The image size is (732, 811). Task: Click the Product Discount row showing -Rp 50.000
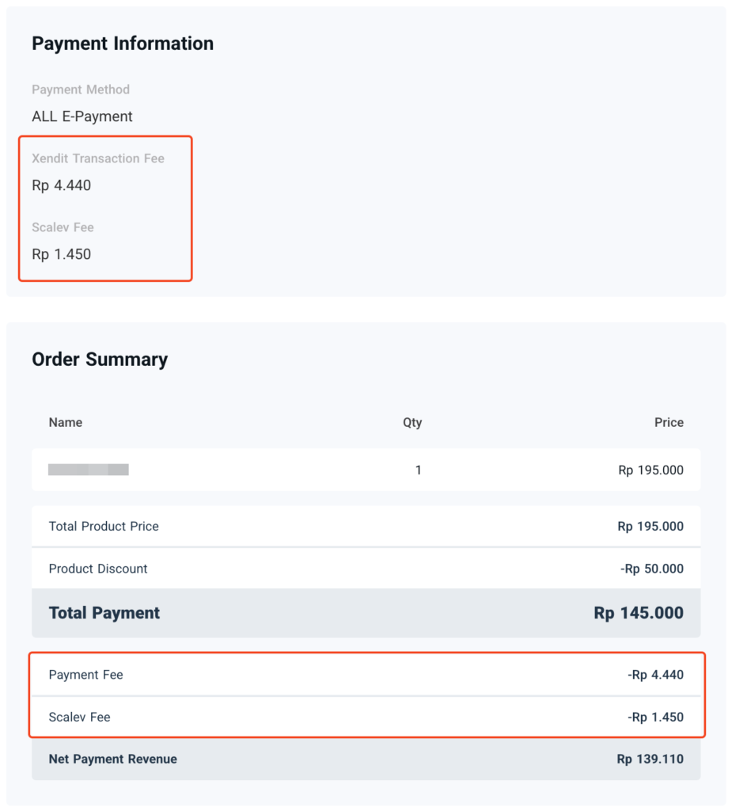click(x=366, y=568)
